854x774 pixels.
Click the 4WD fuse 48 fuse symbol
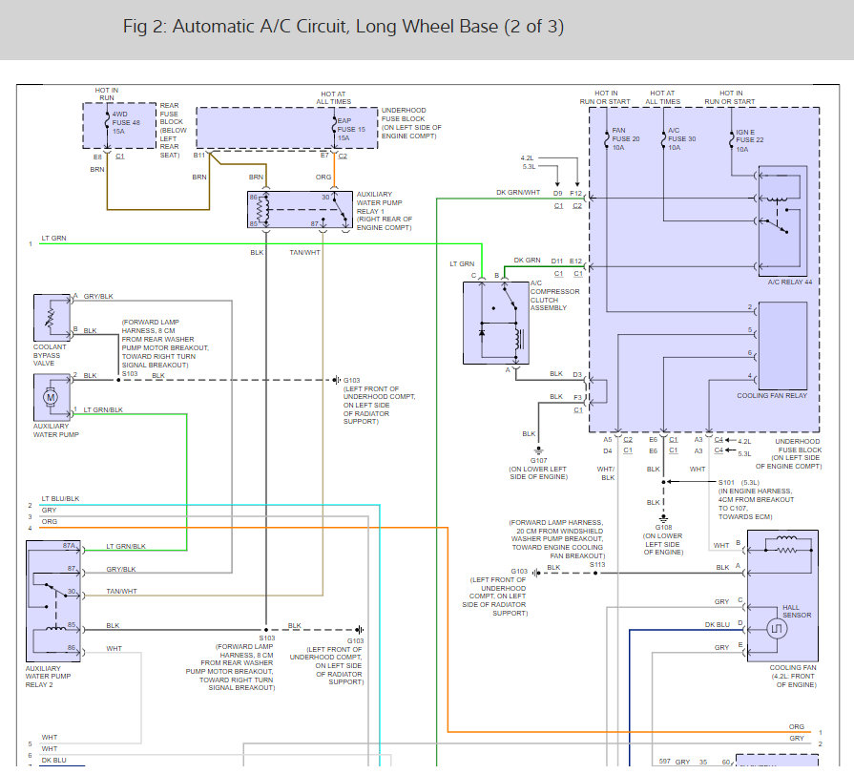coord(107,120)
